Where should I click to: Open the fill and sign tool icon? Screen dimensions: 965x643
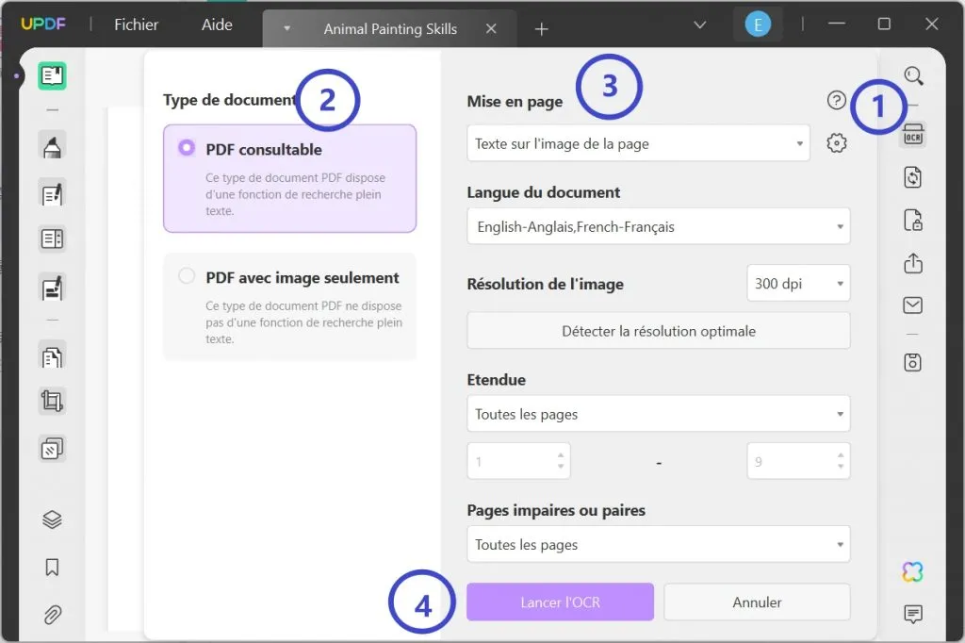[53, 288]
